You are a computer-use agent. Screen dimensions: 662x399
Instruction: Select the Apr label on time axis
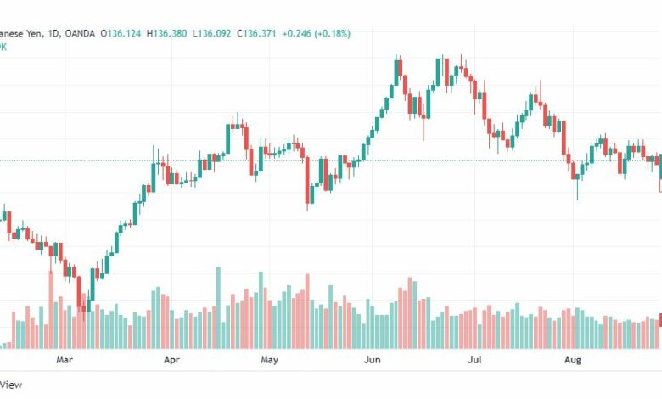171,360
